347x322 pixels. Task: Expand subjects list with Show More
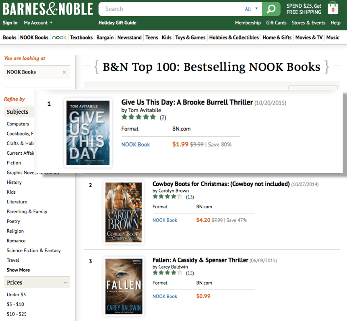pos(18,270)
